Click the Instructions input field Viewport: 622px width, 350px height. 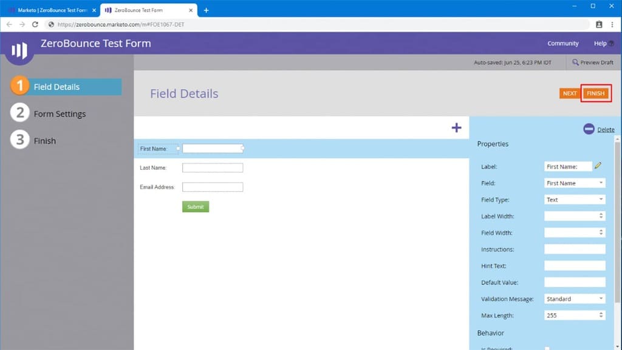pos(575,249)
